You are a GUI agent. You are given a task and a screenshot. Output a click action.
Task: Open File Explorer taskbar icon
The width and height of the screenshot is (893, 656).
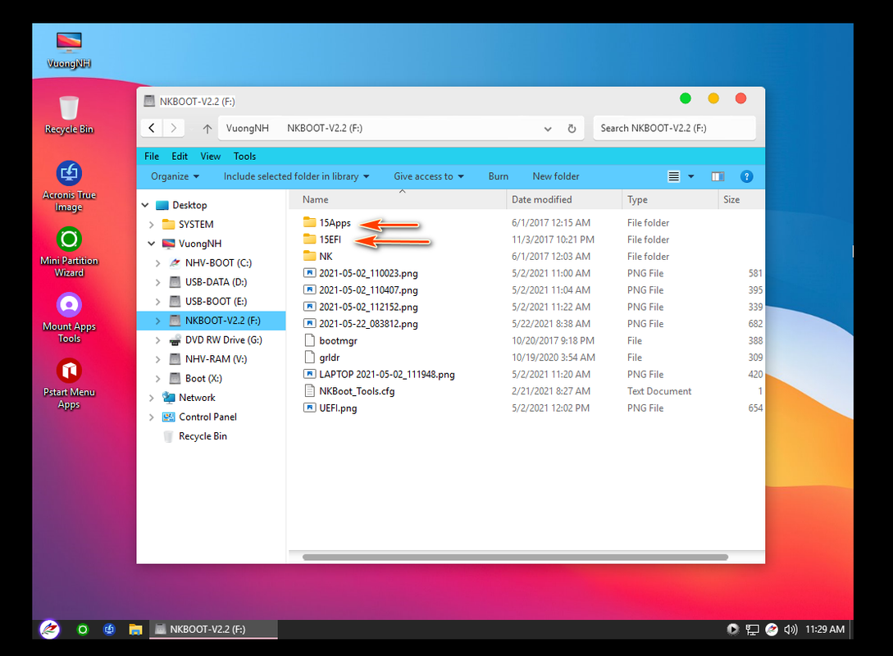coord(135,629)
